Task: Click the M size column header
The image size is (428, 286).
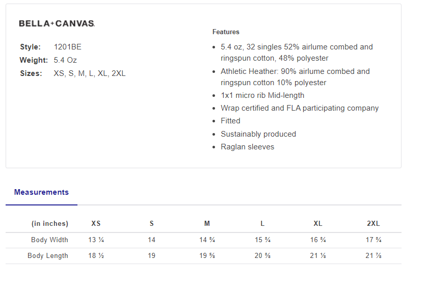Action: (207, 223)
